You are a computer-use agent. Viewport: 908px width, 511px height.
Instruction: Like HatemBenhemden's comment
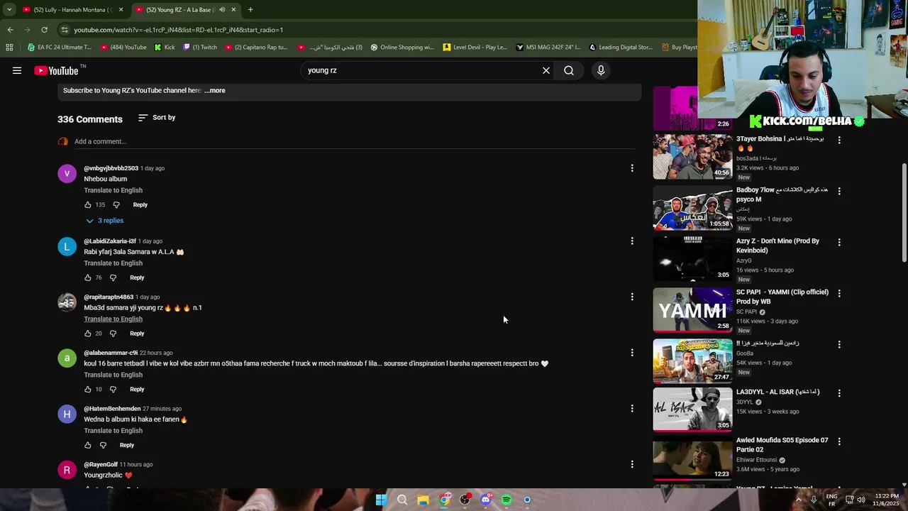[x=88, y=445]
